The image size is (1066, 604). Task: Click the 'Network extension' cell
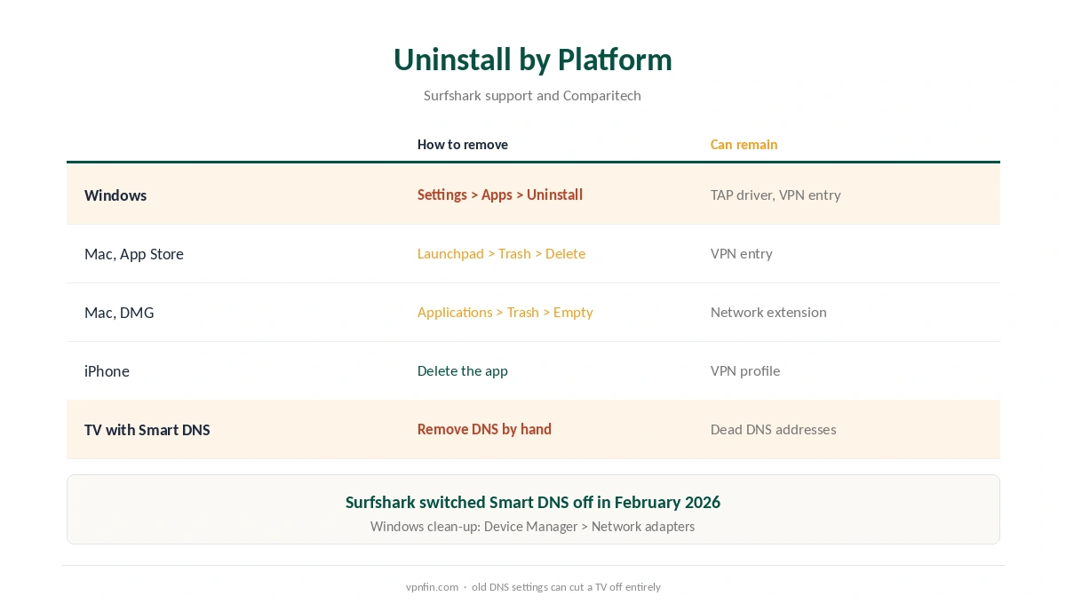click(x=768, y=312)
